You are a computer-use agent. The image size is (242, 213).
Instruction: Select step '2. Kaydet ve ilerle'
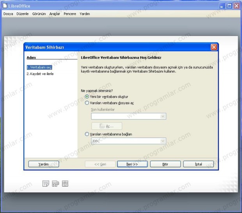[40, 74]
